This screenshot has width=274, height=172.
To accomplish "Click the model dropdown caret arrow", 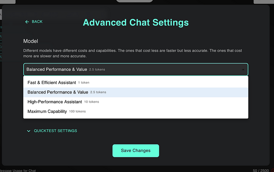I will 243,70.
